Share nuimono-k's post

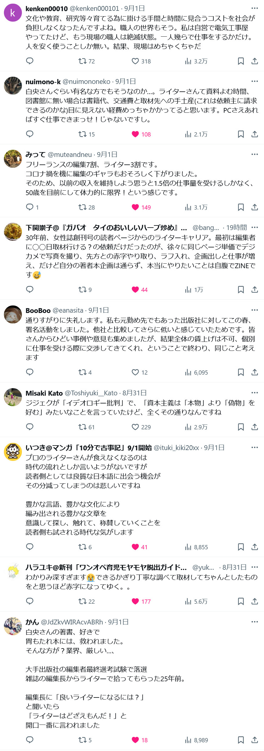[255, 134]
